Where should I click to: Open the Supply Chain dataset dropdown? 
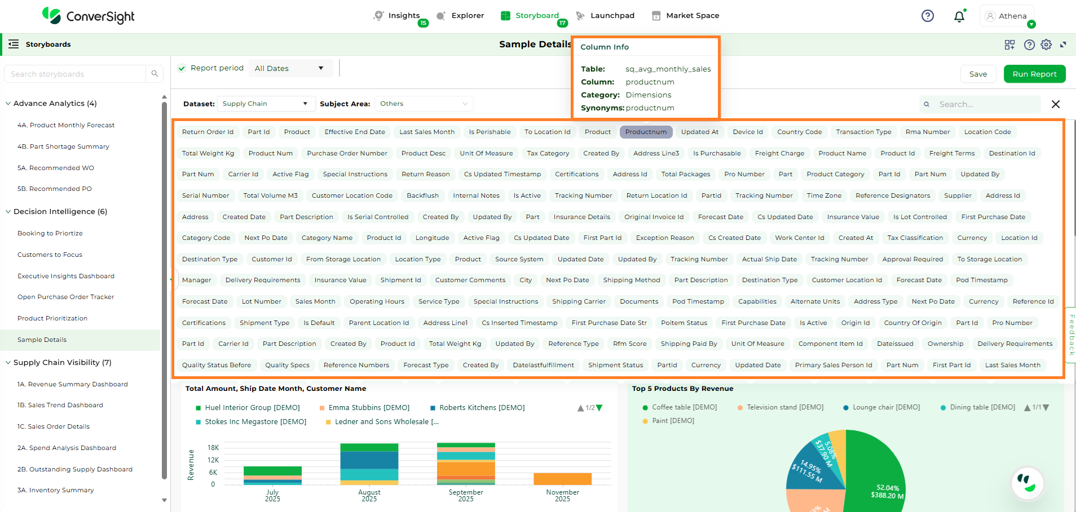pos(264,104)
